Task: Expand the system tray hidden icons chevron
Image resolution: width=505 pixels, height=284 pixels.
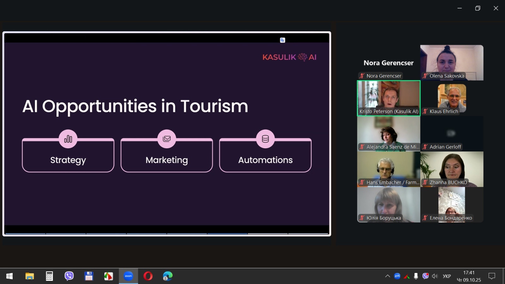Action: point(388,276)
